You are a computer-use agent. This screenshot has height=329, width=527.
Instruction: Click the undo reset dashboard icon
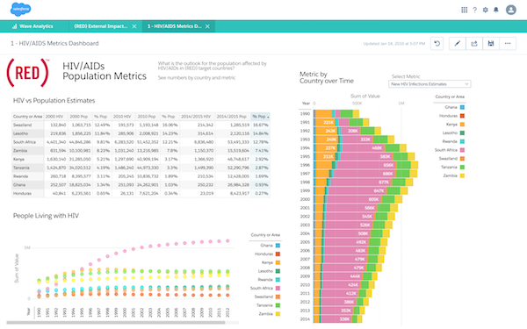[x=437, y=43]
